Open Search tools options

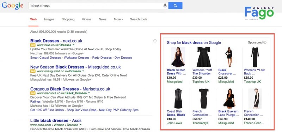point(139,19)
